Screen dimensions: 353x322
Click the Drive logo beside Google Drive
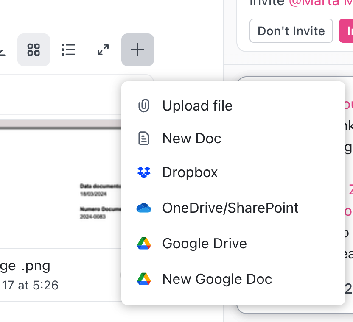[144, 244]
